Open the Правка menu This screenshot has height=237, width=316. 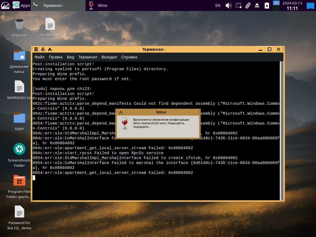[55, 57]
